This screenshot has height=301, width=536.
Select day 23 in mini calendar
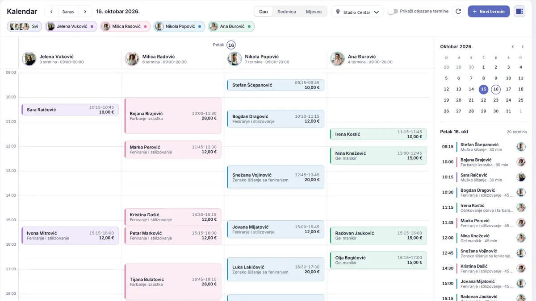click(x=496, y=100)
